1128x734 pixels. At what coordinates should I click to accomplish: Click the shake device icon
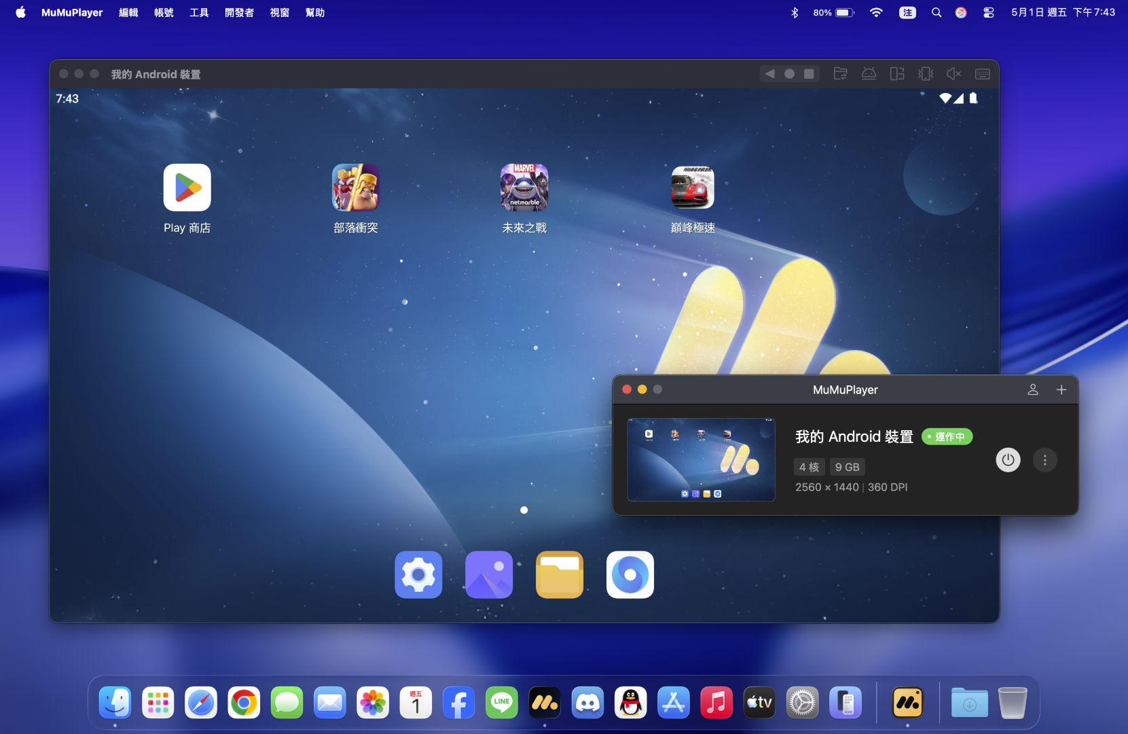[x=926, y=74]
